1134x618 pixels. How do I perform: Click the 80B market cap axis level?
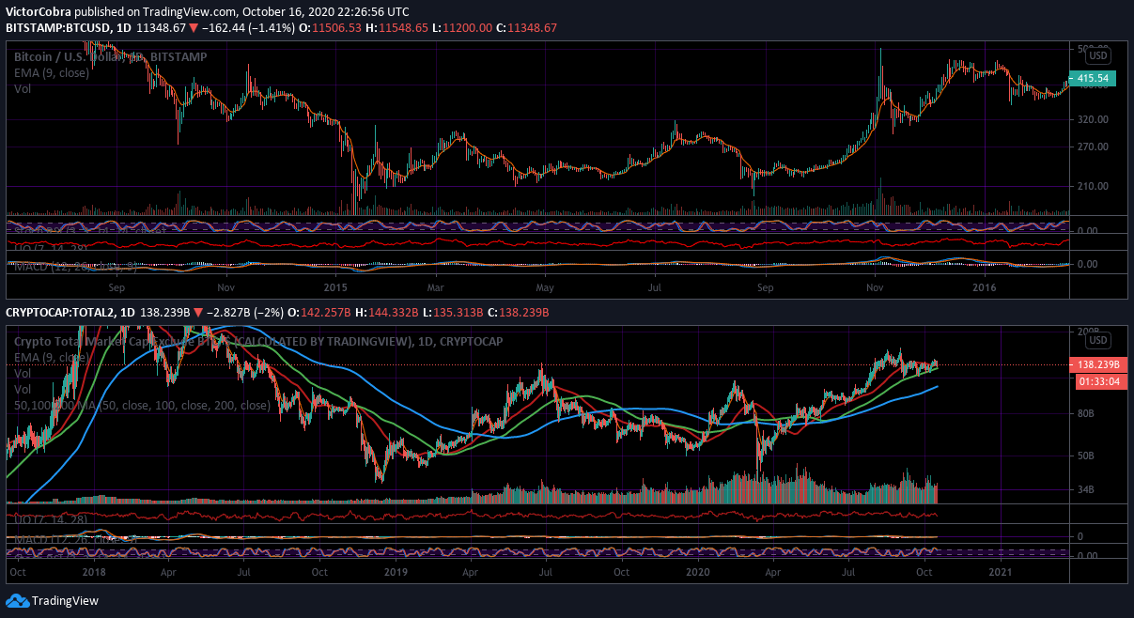click(1087, 413)
